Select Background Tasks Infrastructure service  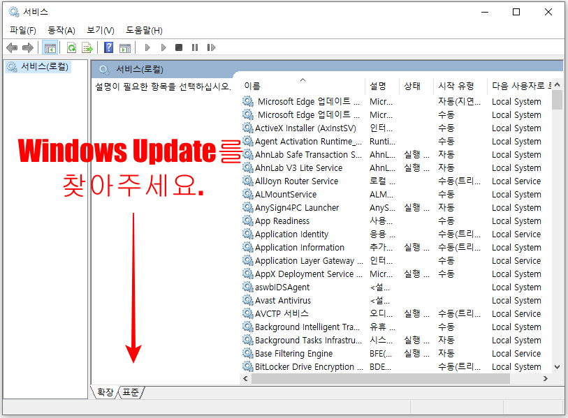(x=395, y=340)
